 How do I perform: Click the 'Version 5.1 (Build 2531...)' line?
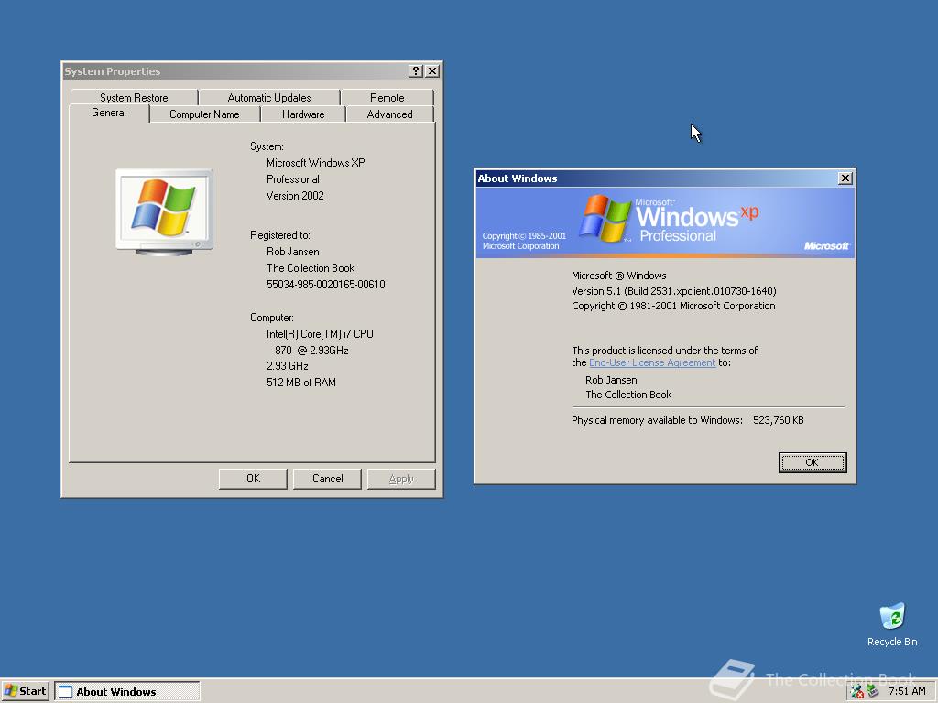pos(673,291)
